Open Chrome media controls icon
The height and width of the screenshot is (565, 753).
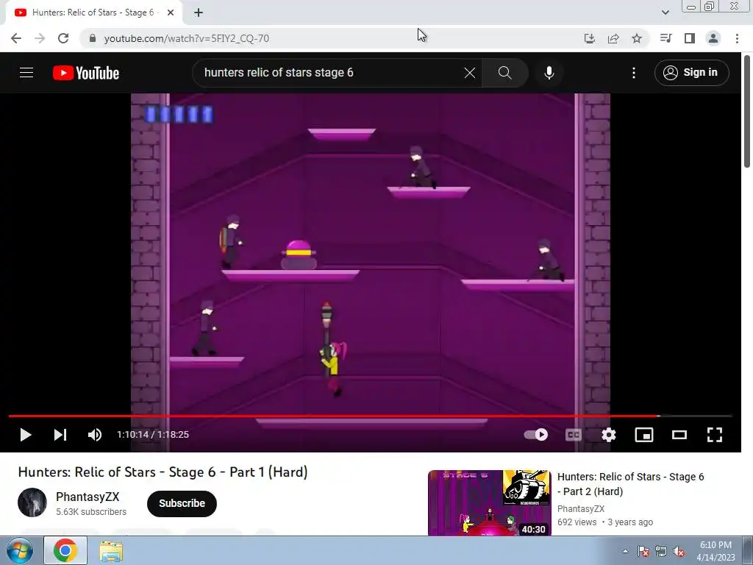(x=665, y=38)
